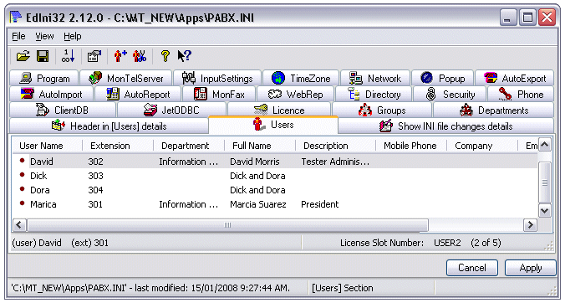Click the vertical scrollbar thumb
Image resolution: width=565 pixels, height=303 pixels.
pos(544,182)
